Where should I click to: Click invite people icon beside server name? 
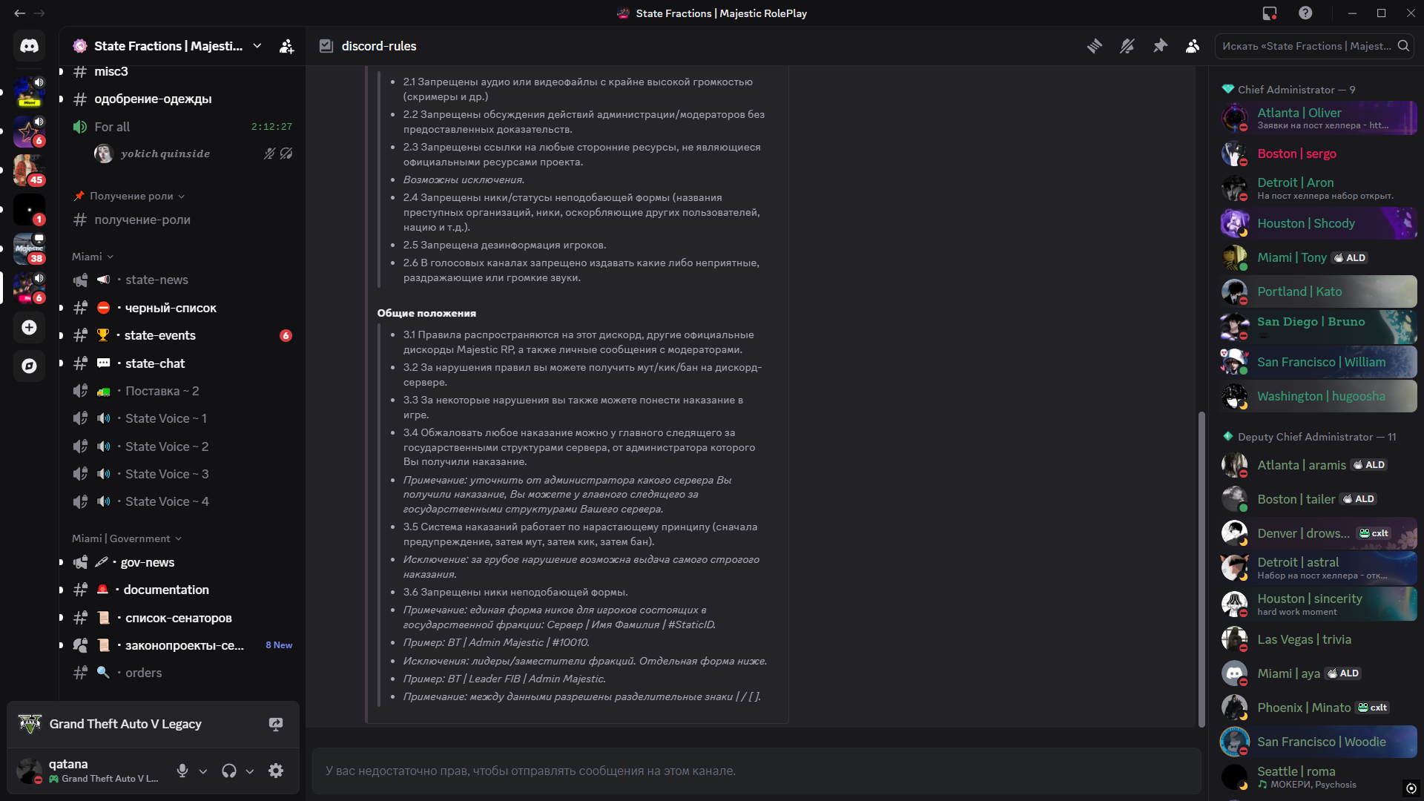(x=286, y=46)
